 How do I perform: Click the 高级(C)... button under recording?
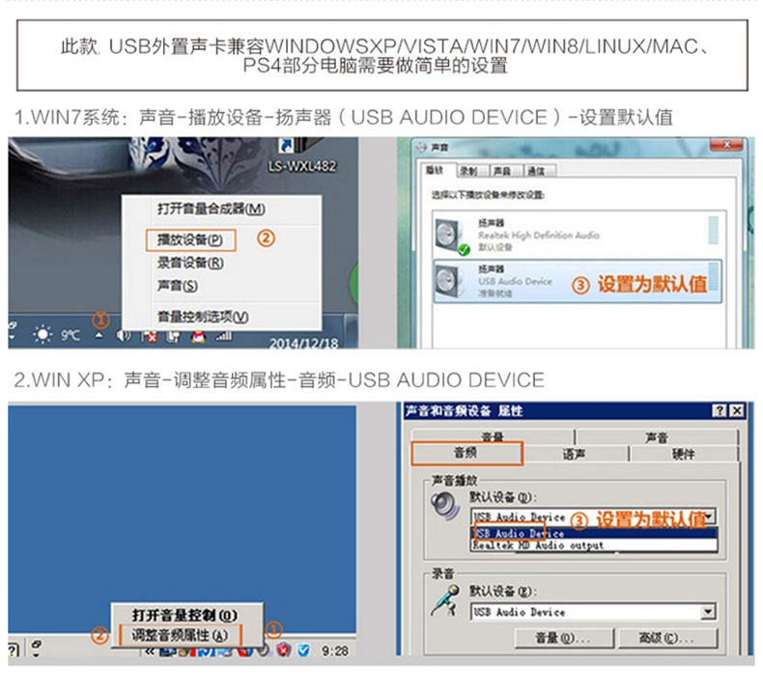tap(667, 637)
